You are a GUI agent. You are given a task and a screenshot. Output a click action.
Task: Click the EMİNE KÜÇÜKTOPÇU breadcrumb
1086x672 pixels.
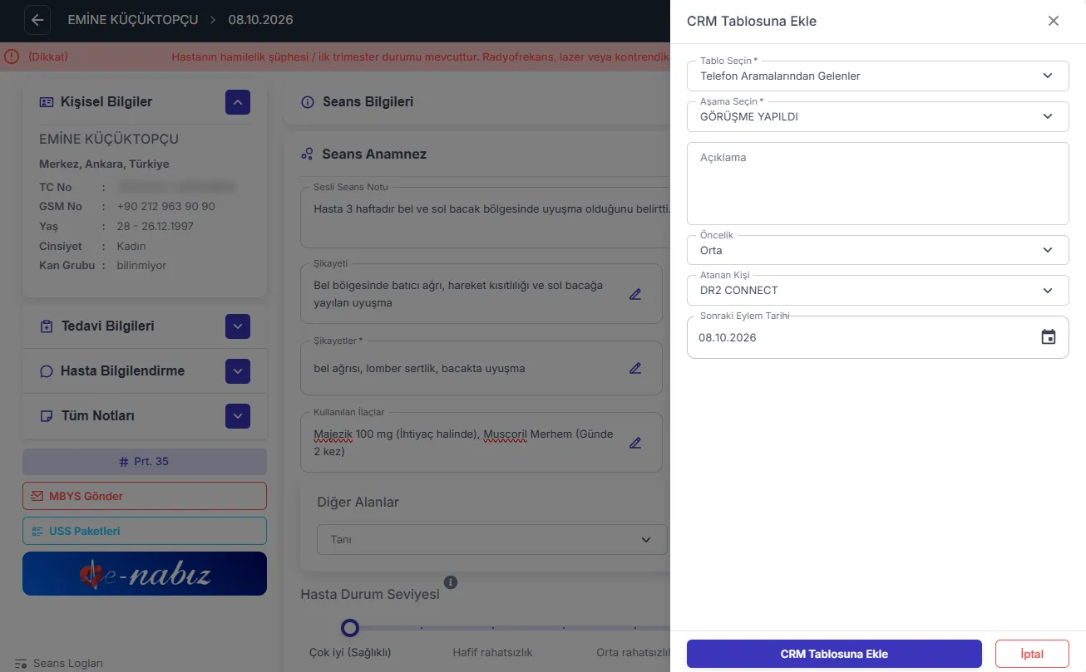click(x=133, y=20)
